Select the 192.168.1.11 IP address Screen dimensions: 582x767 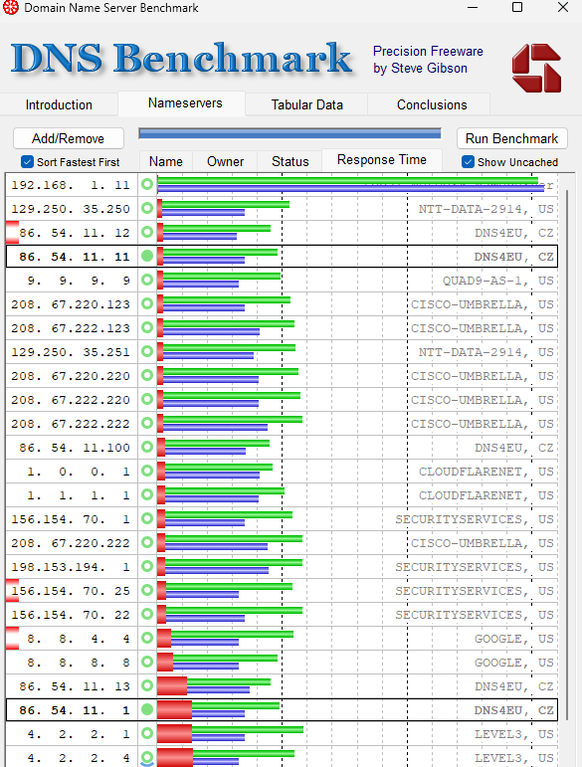71,185
